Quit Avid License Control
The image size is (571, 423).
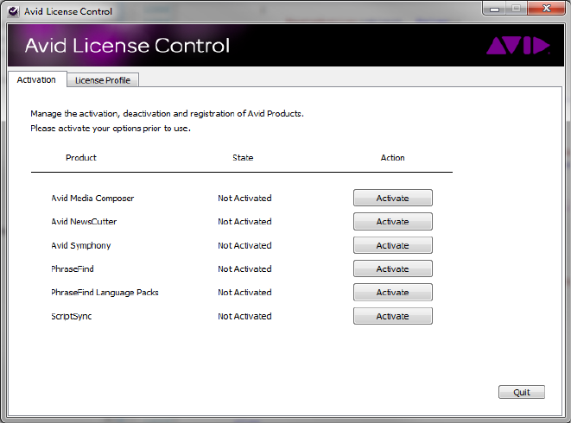click(x=522, y=392)
